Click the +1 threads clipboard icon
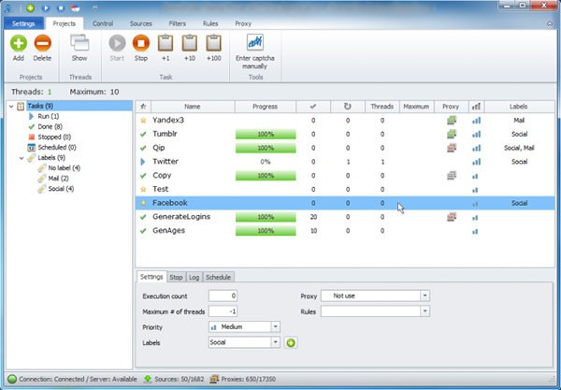The width and height of the screenshot is (561, 390). coord(165,42)
